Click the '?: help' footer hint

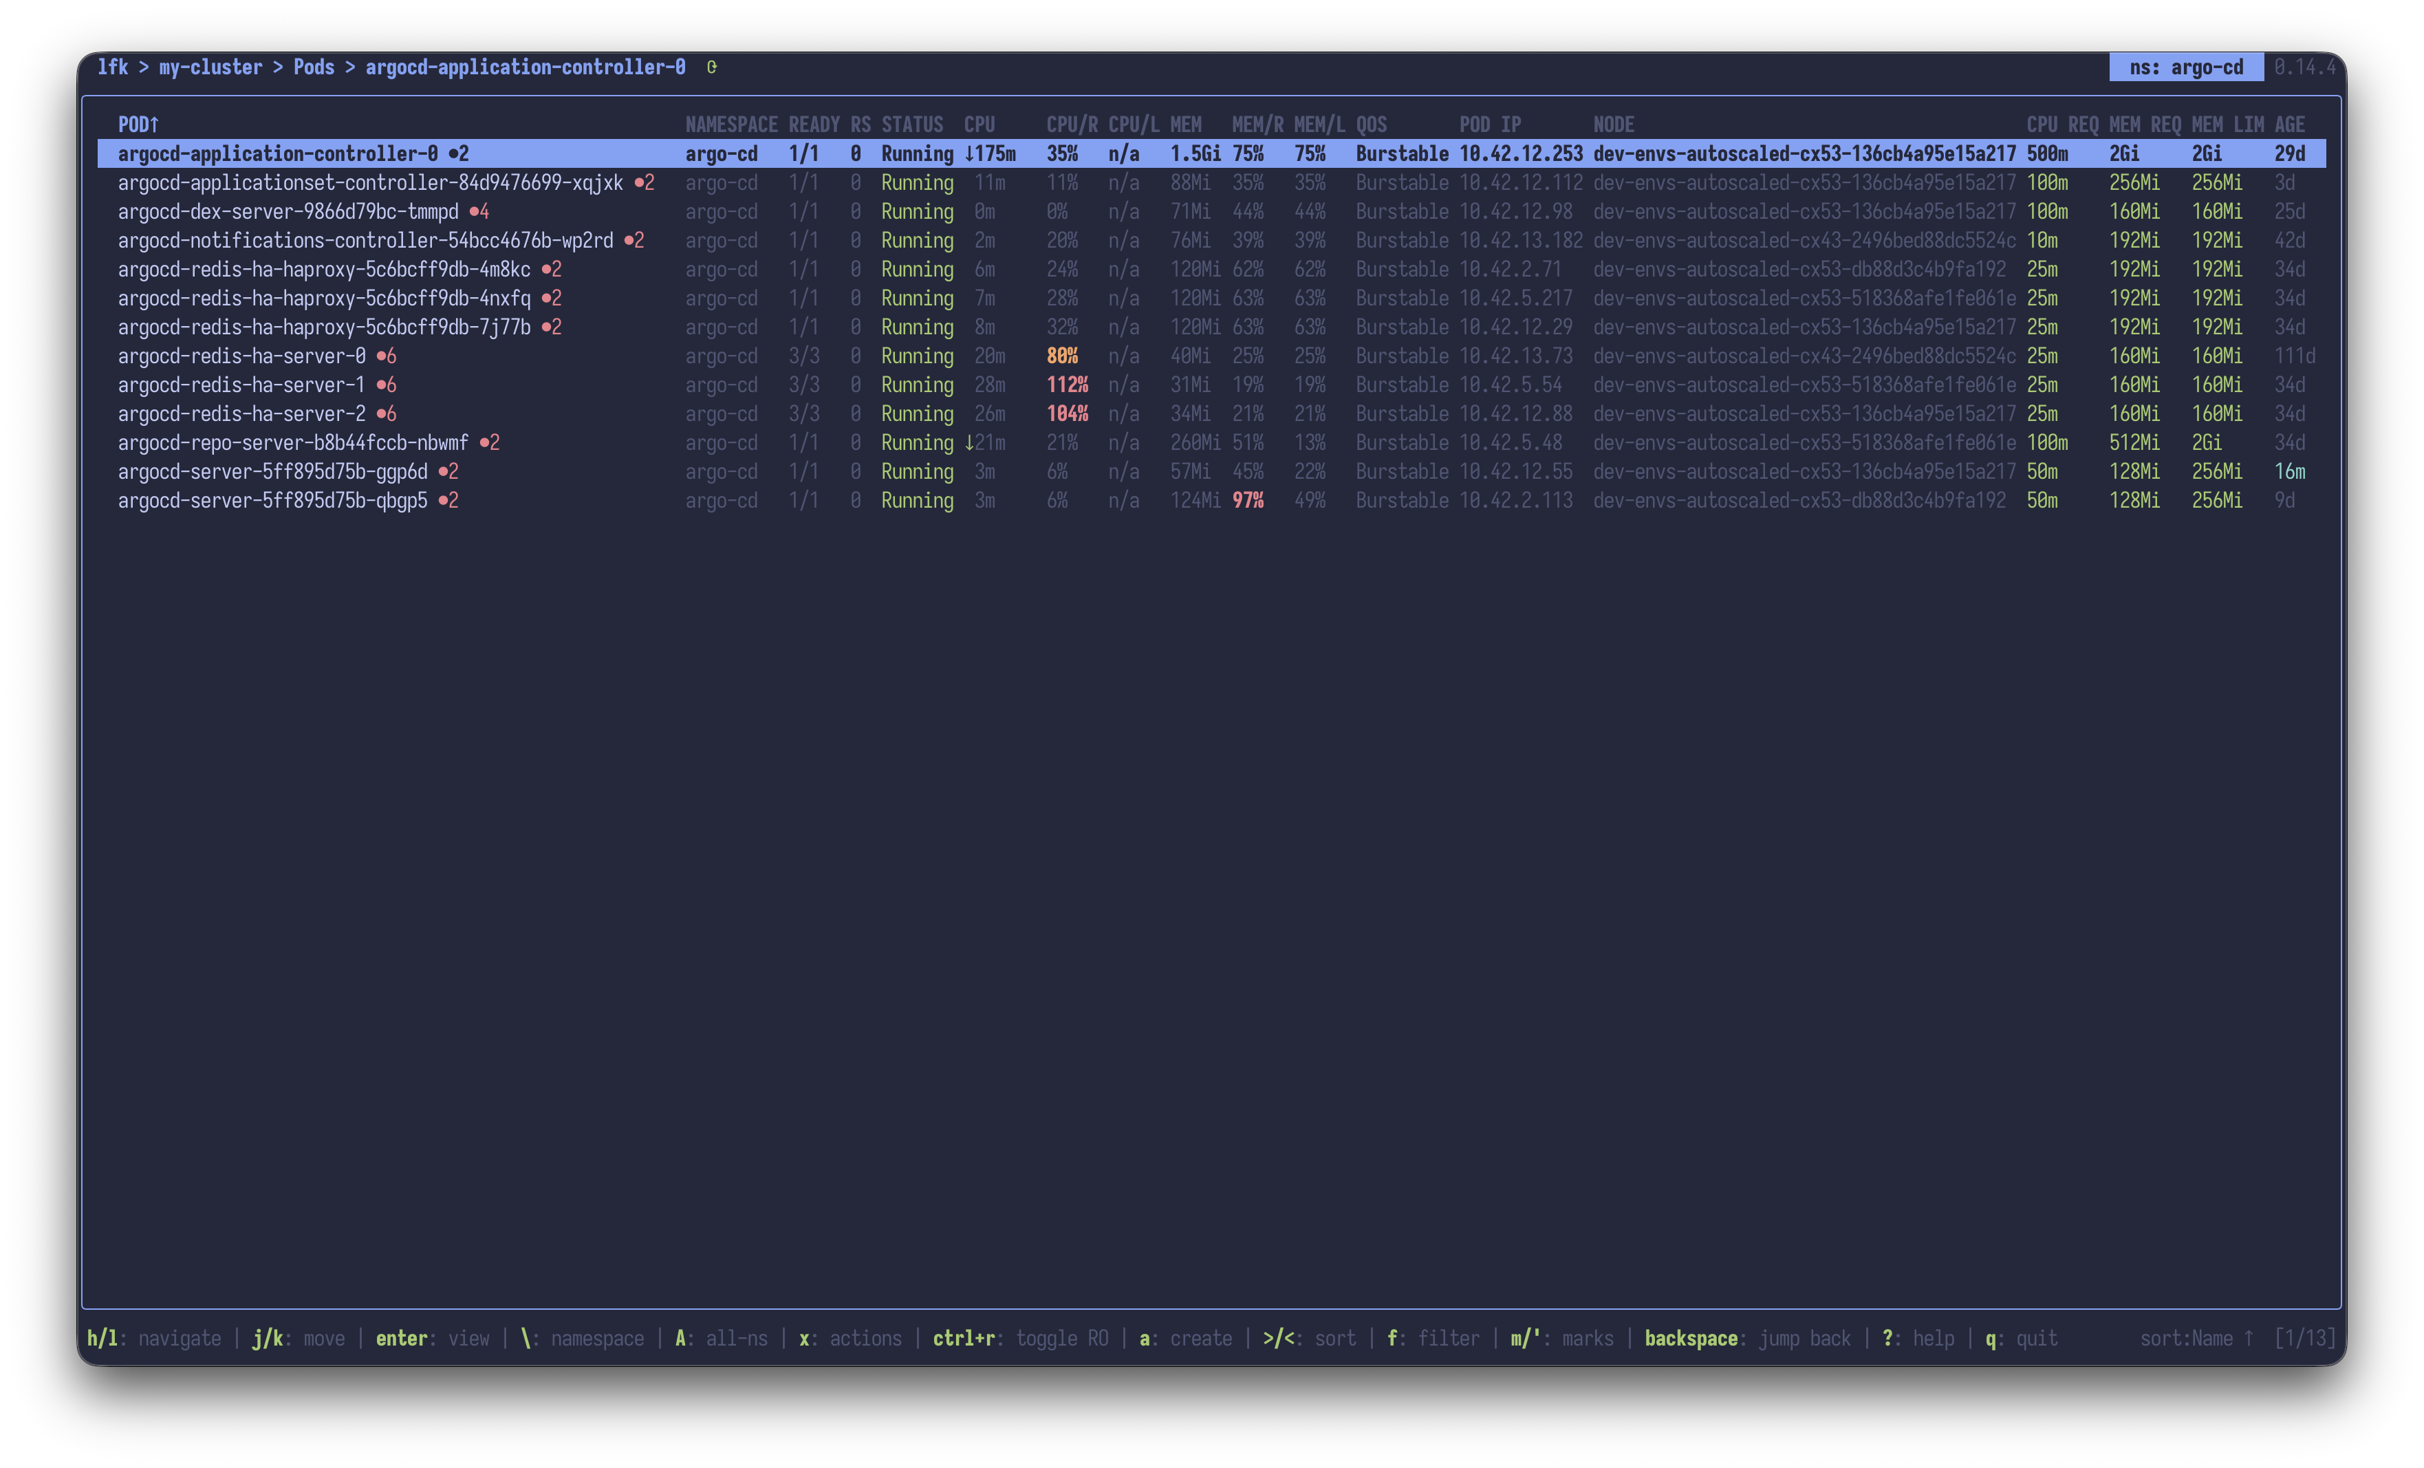pos(1918,1338)
